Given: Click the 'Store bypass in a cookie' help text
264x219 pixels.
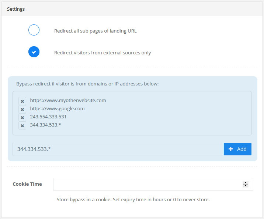Looking at the screenshot, I should click(x=133, y=199).
